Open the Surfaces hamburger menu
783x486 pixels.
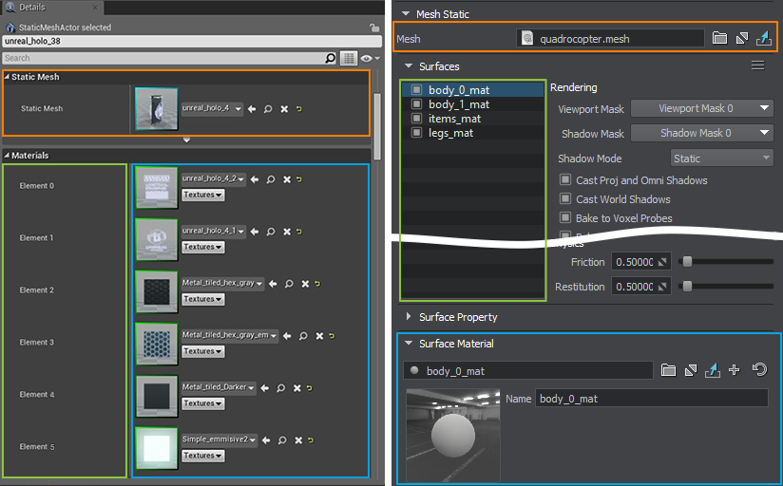pyautogui.click(x=757, y=65)
